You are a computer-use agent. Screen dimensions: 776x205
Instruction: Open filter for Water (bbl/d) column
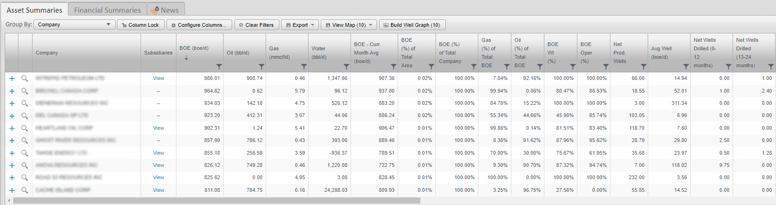[346, 67]
